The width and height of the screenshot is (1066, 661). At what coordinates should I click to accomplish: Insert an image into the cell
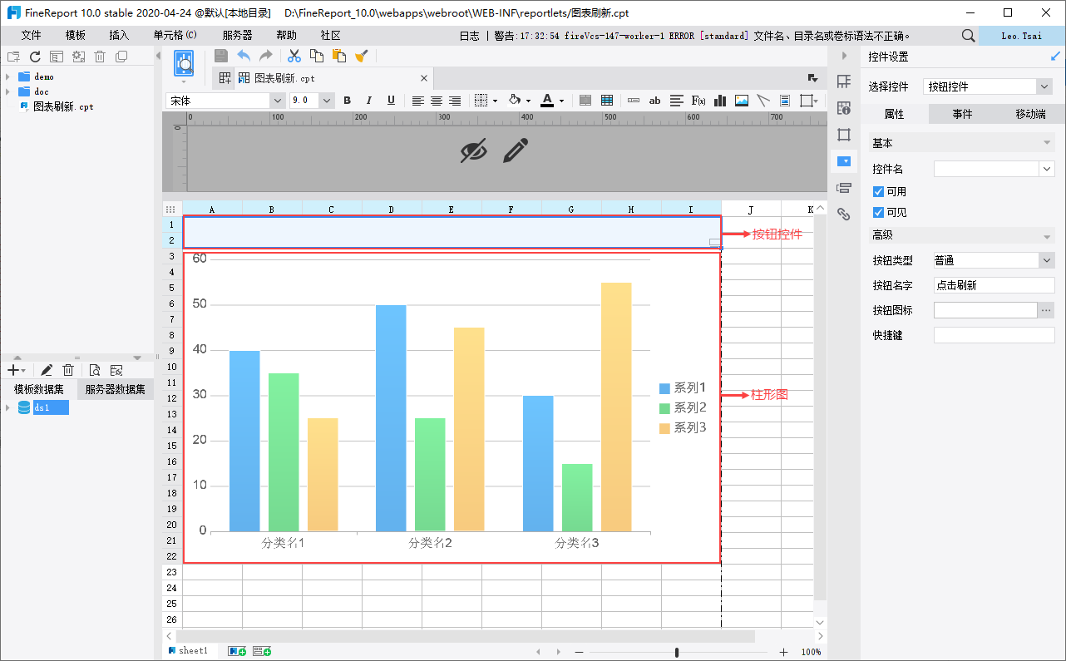[742, 101]
